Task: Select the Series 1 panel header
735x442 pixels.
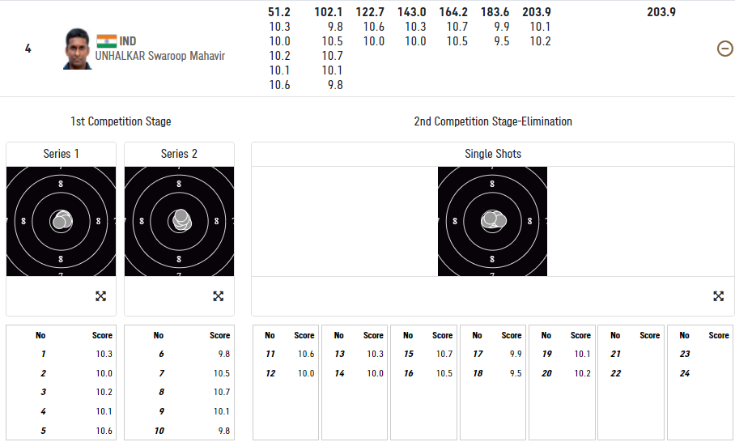Action: coord(62,154)
